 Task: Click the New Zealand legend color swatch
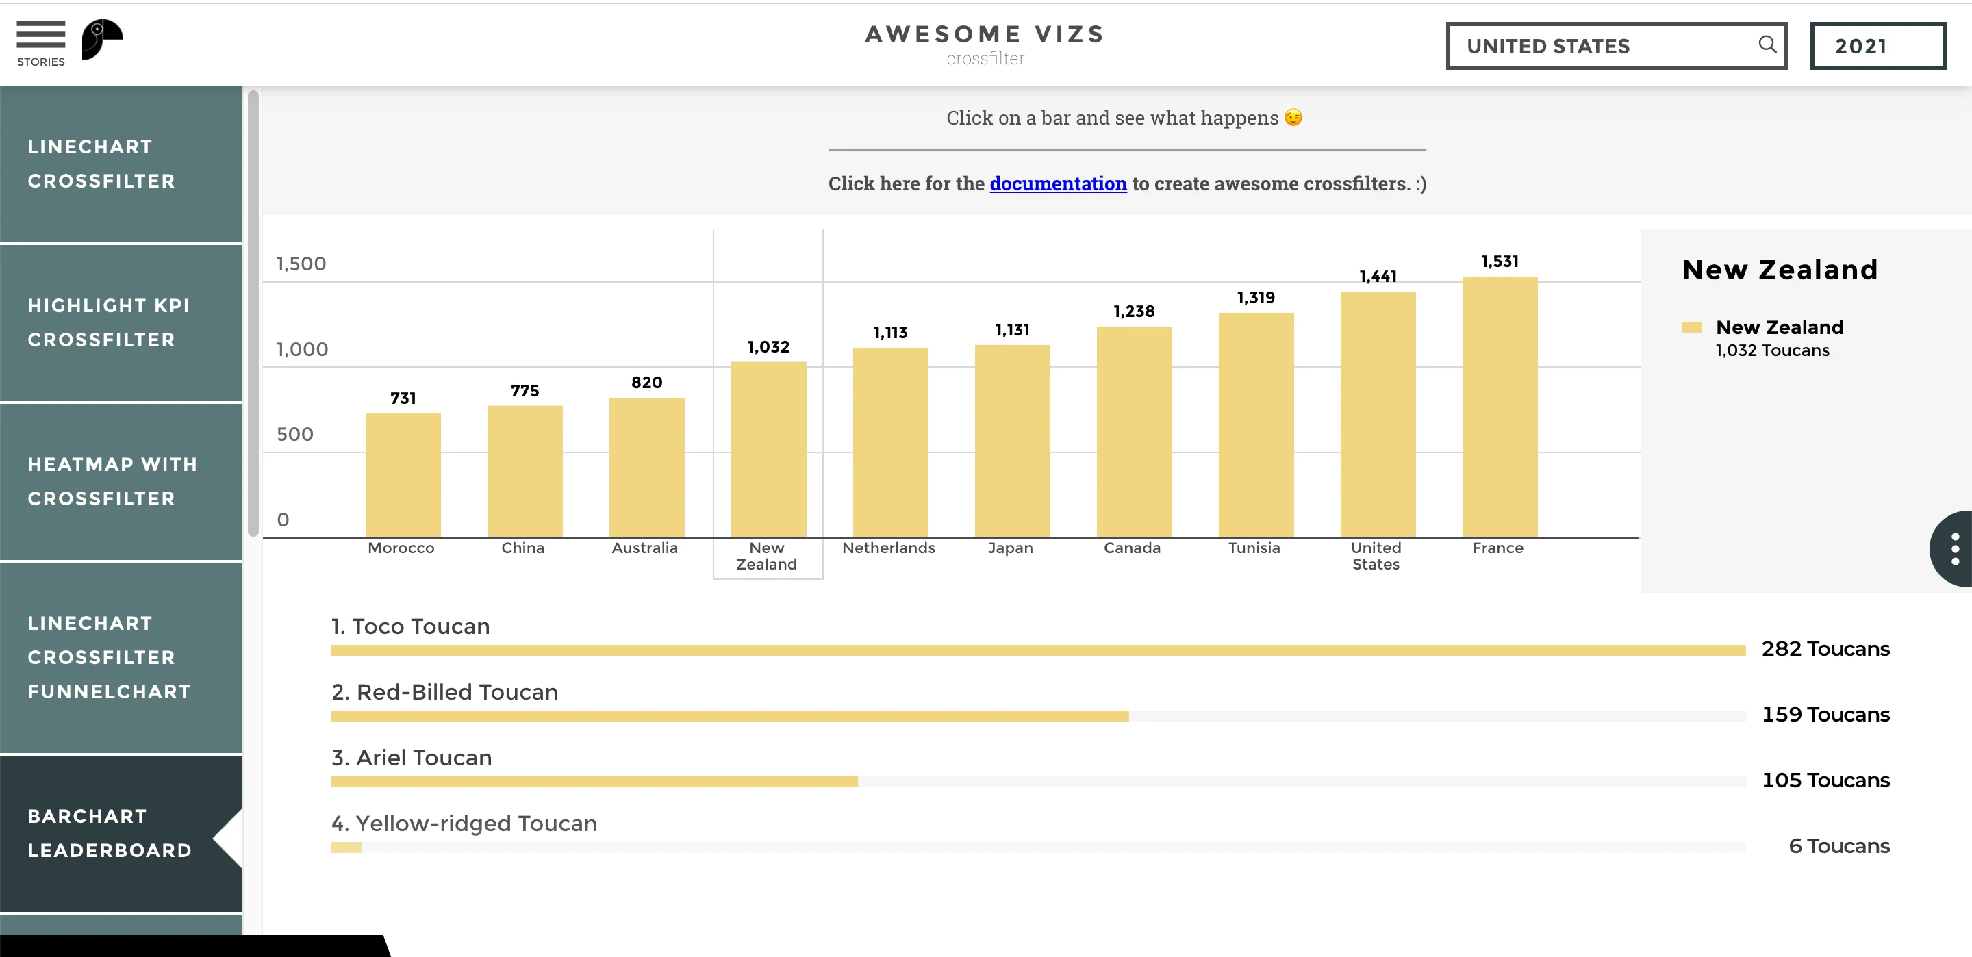(1691, 328)
